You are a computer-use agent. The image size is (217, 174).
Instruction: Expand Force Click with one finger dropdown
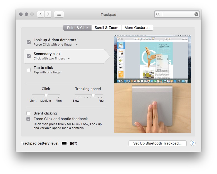[77, 44]
